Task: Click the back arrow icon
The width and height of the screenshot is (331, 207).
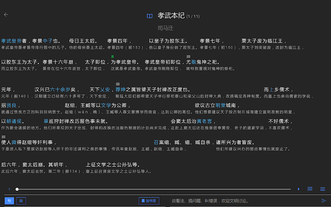Action: click(6, 14)
